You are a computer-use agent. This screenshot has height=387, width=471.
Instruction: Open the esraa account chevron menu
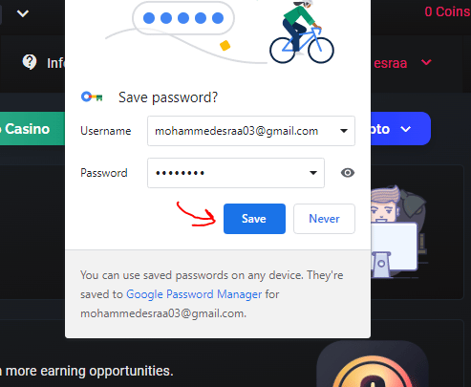tap(426, 62)
